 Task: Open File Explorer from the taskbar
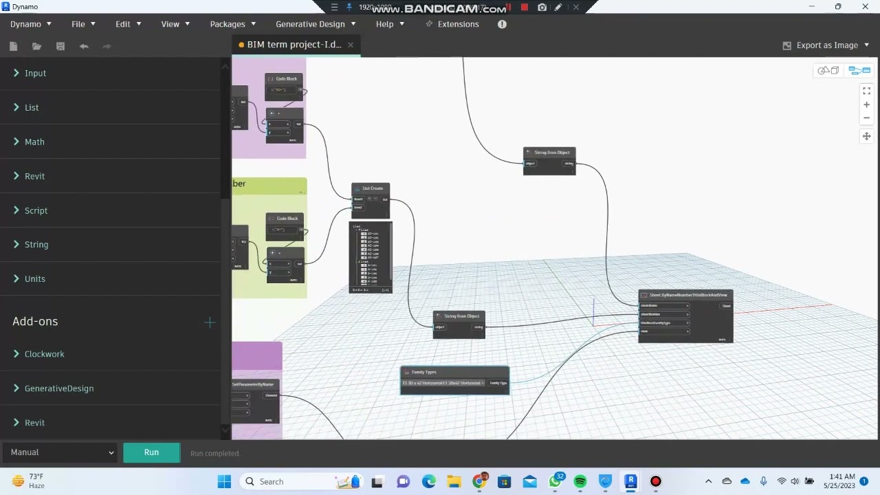(x=454, y=481)
